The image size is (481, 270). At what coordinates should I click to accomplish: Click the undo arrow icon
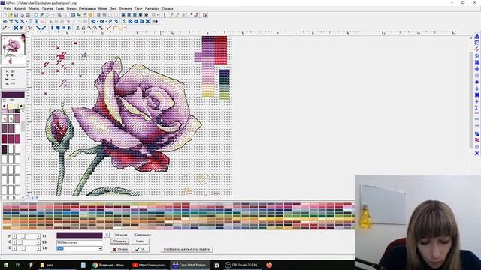coord(93,21)
